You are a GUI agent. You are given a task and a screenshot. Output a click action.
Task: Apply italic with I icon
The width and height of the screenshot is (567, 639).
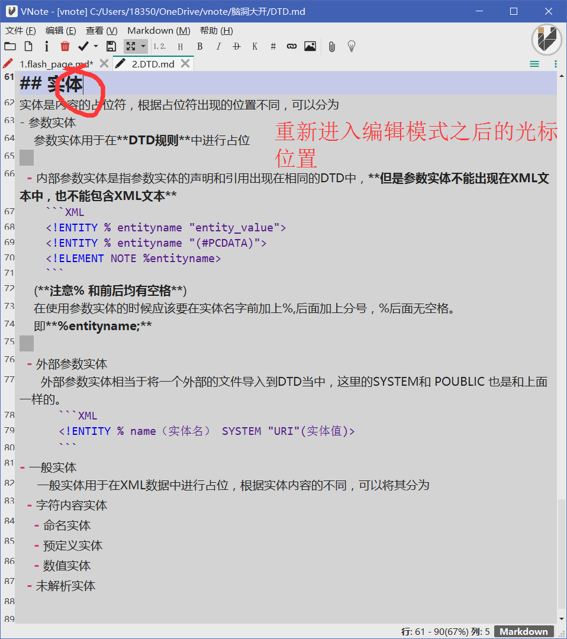point(218,47)
